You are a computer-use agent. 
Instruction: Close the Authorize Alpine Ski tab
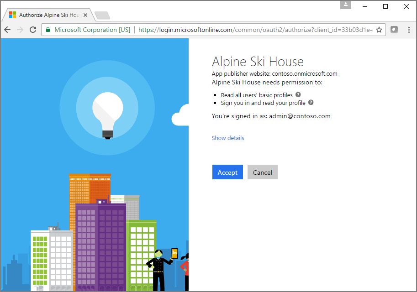click(85, 15)
